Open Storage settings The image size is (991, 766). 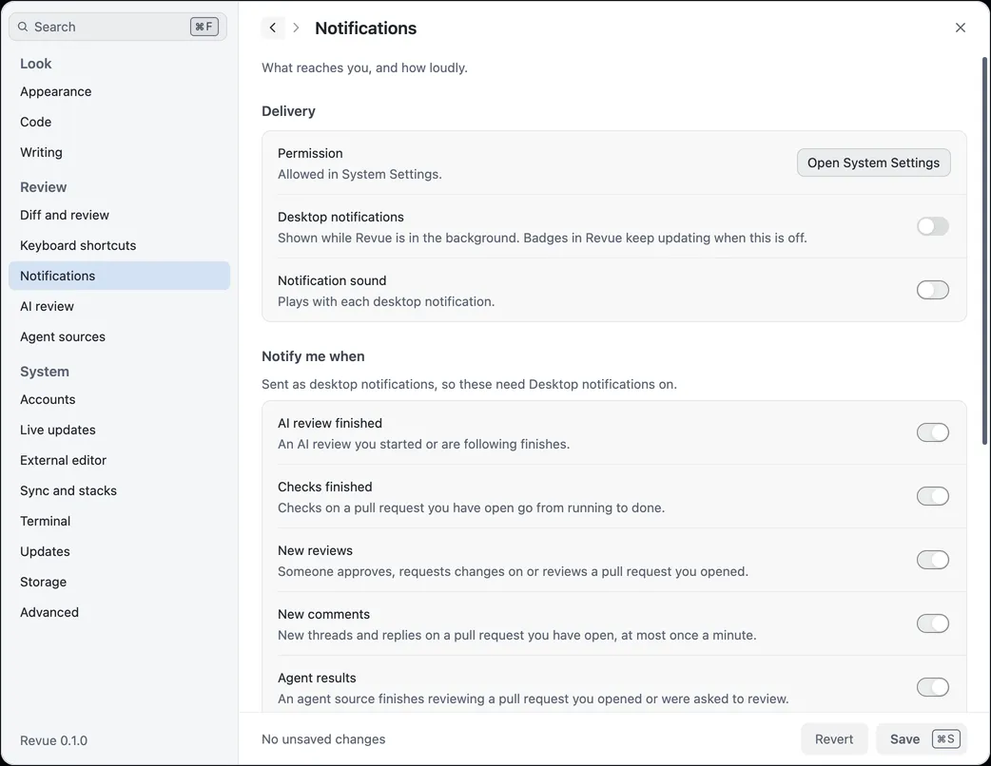[120, 582]
